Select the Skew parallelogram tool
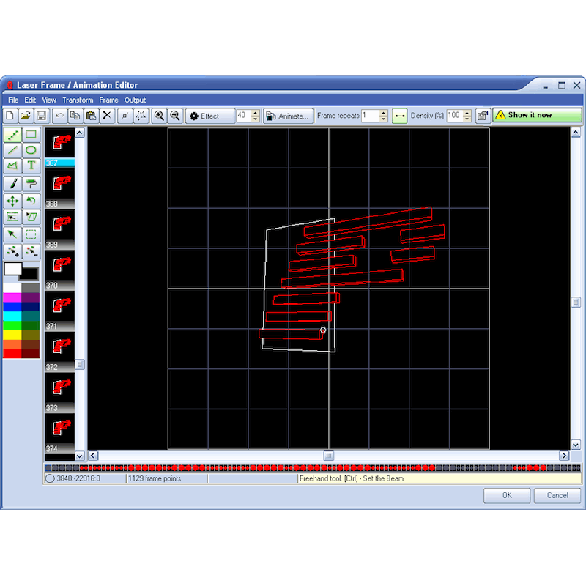The image size is (586, 586). [31, 217]
